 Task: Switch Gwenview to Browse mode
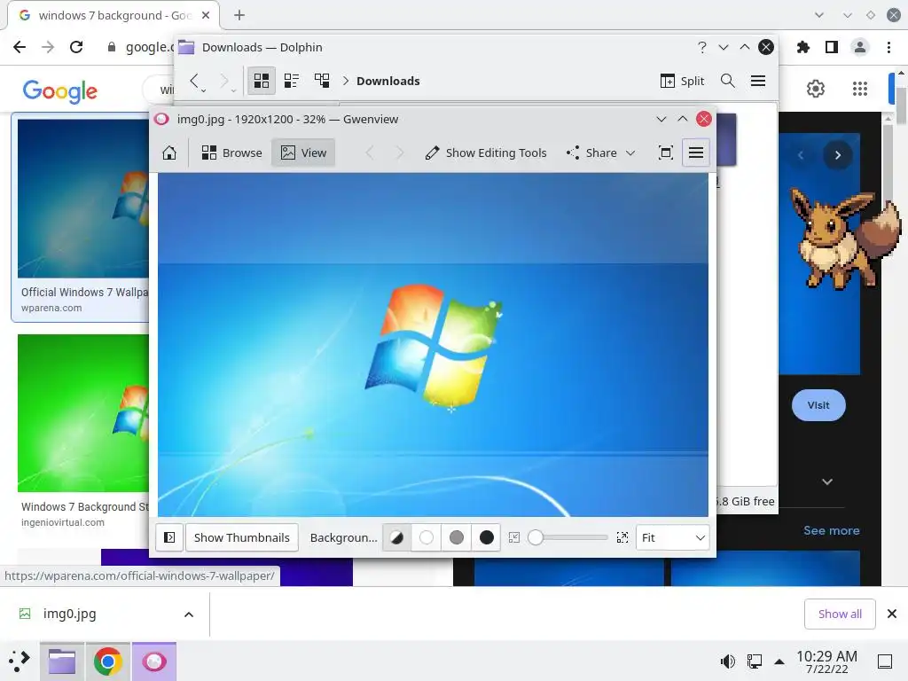click(x=231, y=153)
